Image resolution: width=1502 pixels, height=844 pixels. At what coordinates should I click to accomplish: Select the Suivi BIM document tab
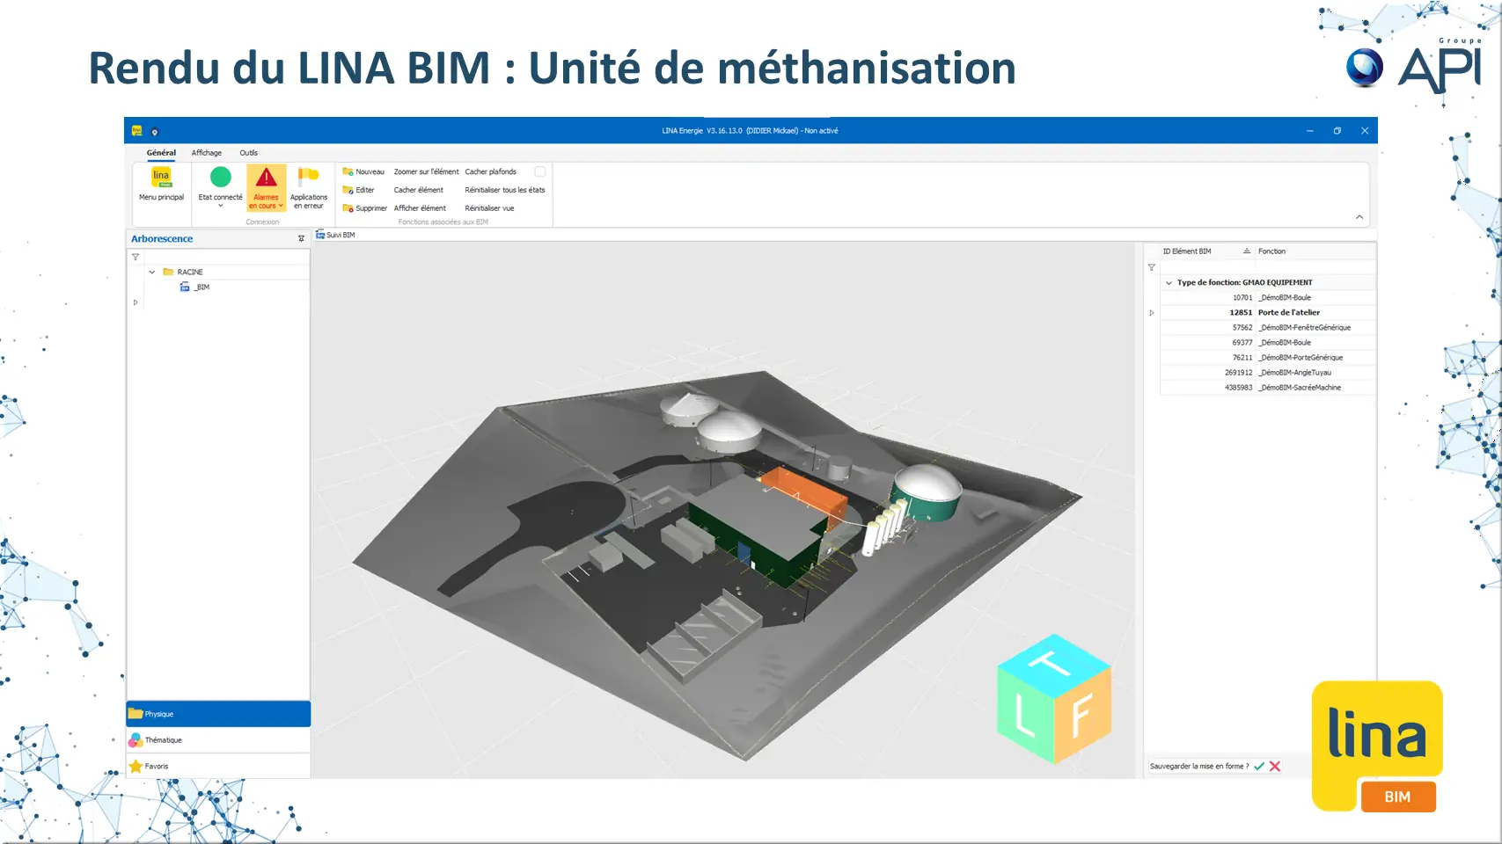336,235
